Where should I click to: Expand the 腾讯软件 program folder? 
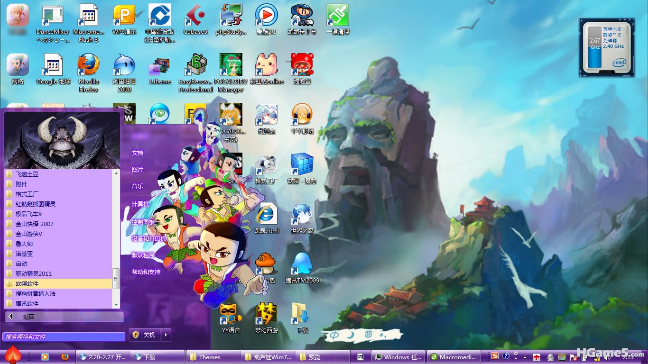pos(27,303)
